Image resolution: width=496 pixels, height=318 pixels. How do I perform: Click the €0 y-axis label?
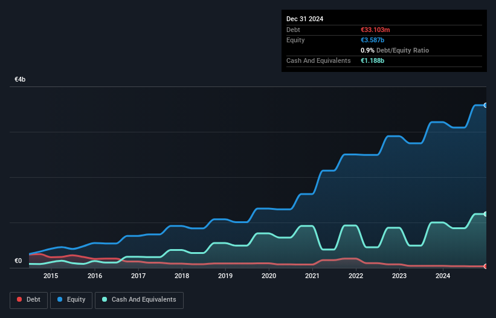[18, 261]
